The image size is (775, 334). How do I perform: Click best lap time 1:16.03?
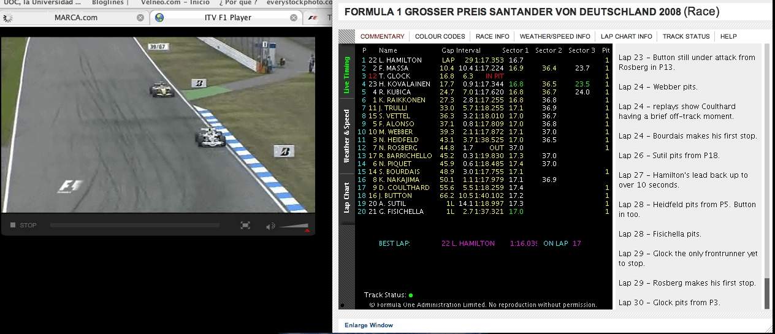pos(523,243)
